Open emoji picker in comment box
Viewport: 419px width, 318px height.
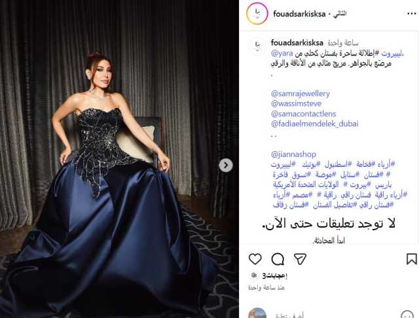click(407, 315)
